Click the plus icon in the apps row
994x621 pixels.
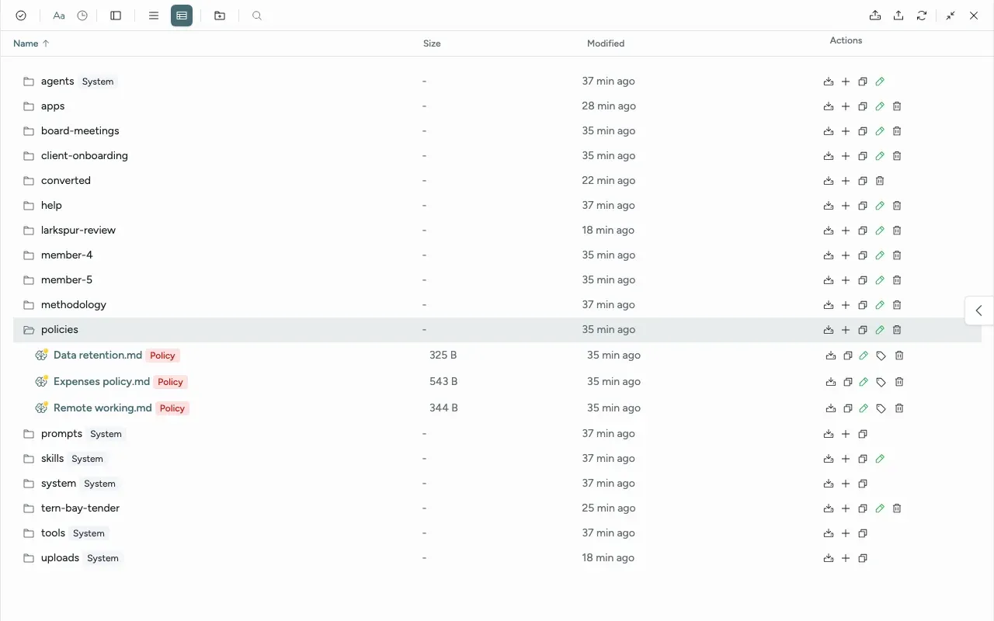coord(846,106)
